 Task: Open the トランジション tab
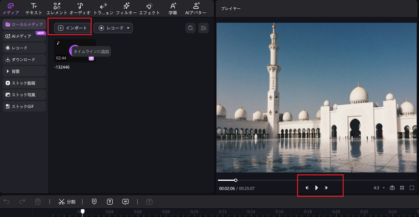[x=103, y=8]
